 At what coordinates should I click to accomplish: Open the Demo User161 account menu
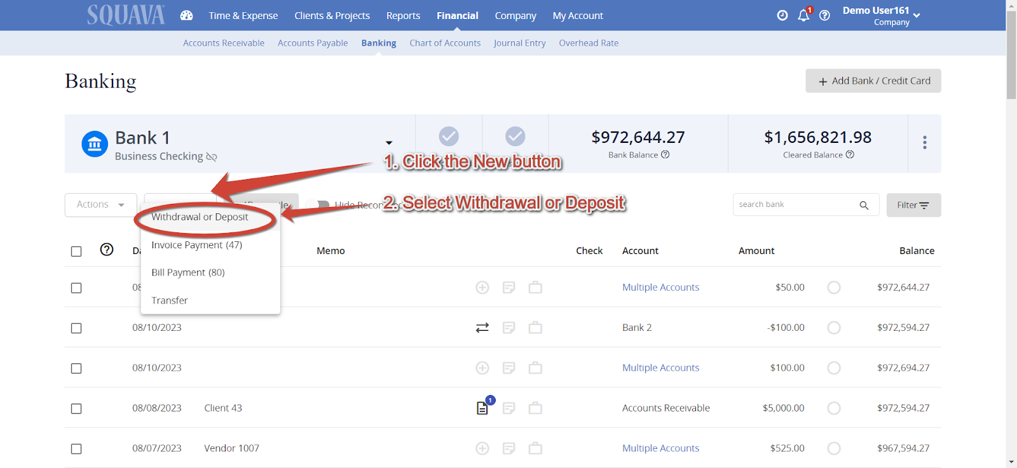coord(881,15)
